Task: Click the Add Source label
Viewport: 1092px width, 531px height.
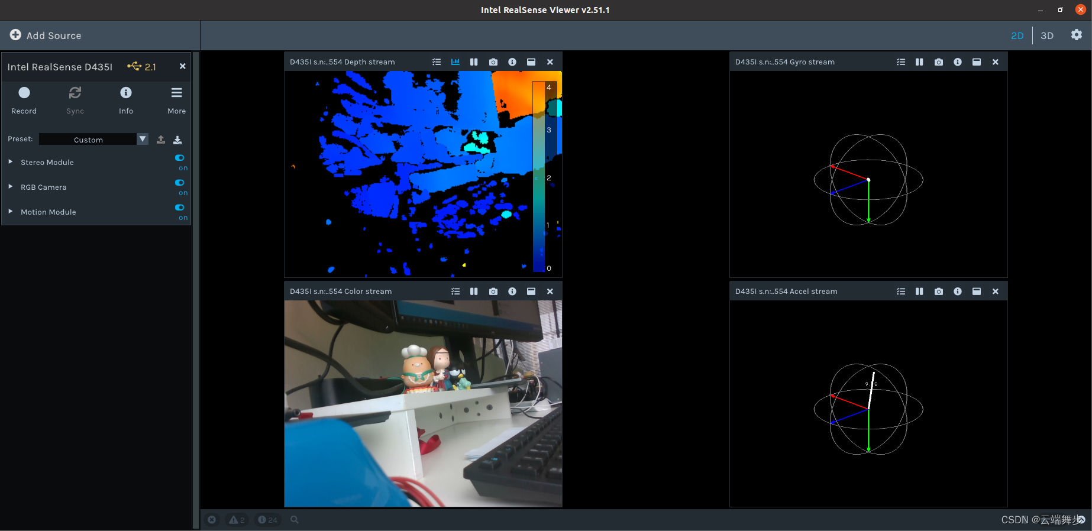Action: (54, 35)
